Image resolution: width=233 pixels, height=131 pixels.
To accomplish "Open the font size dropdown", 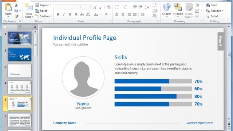I will 90,7.
